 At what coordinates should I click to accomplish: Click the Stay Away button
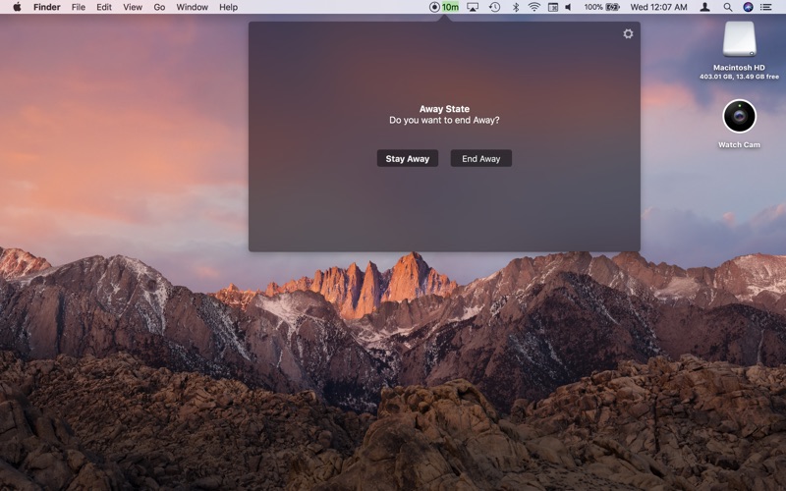point(407,158)
